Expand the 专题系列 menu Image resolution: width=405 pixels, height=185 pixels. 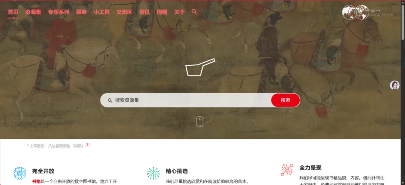tap(58, 12)
